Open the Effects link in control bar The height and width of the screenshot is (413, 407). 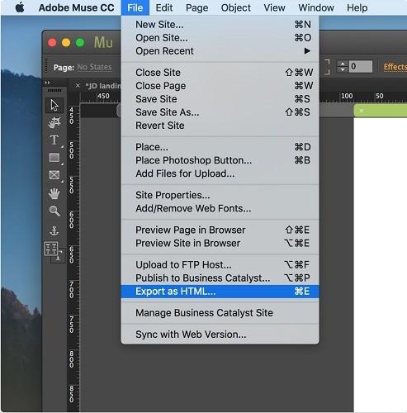395,67
